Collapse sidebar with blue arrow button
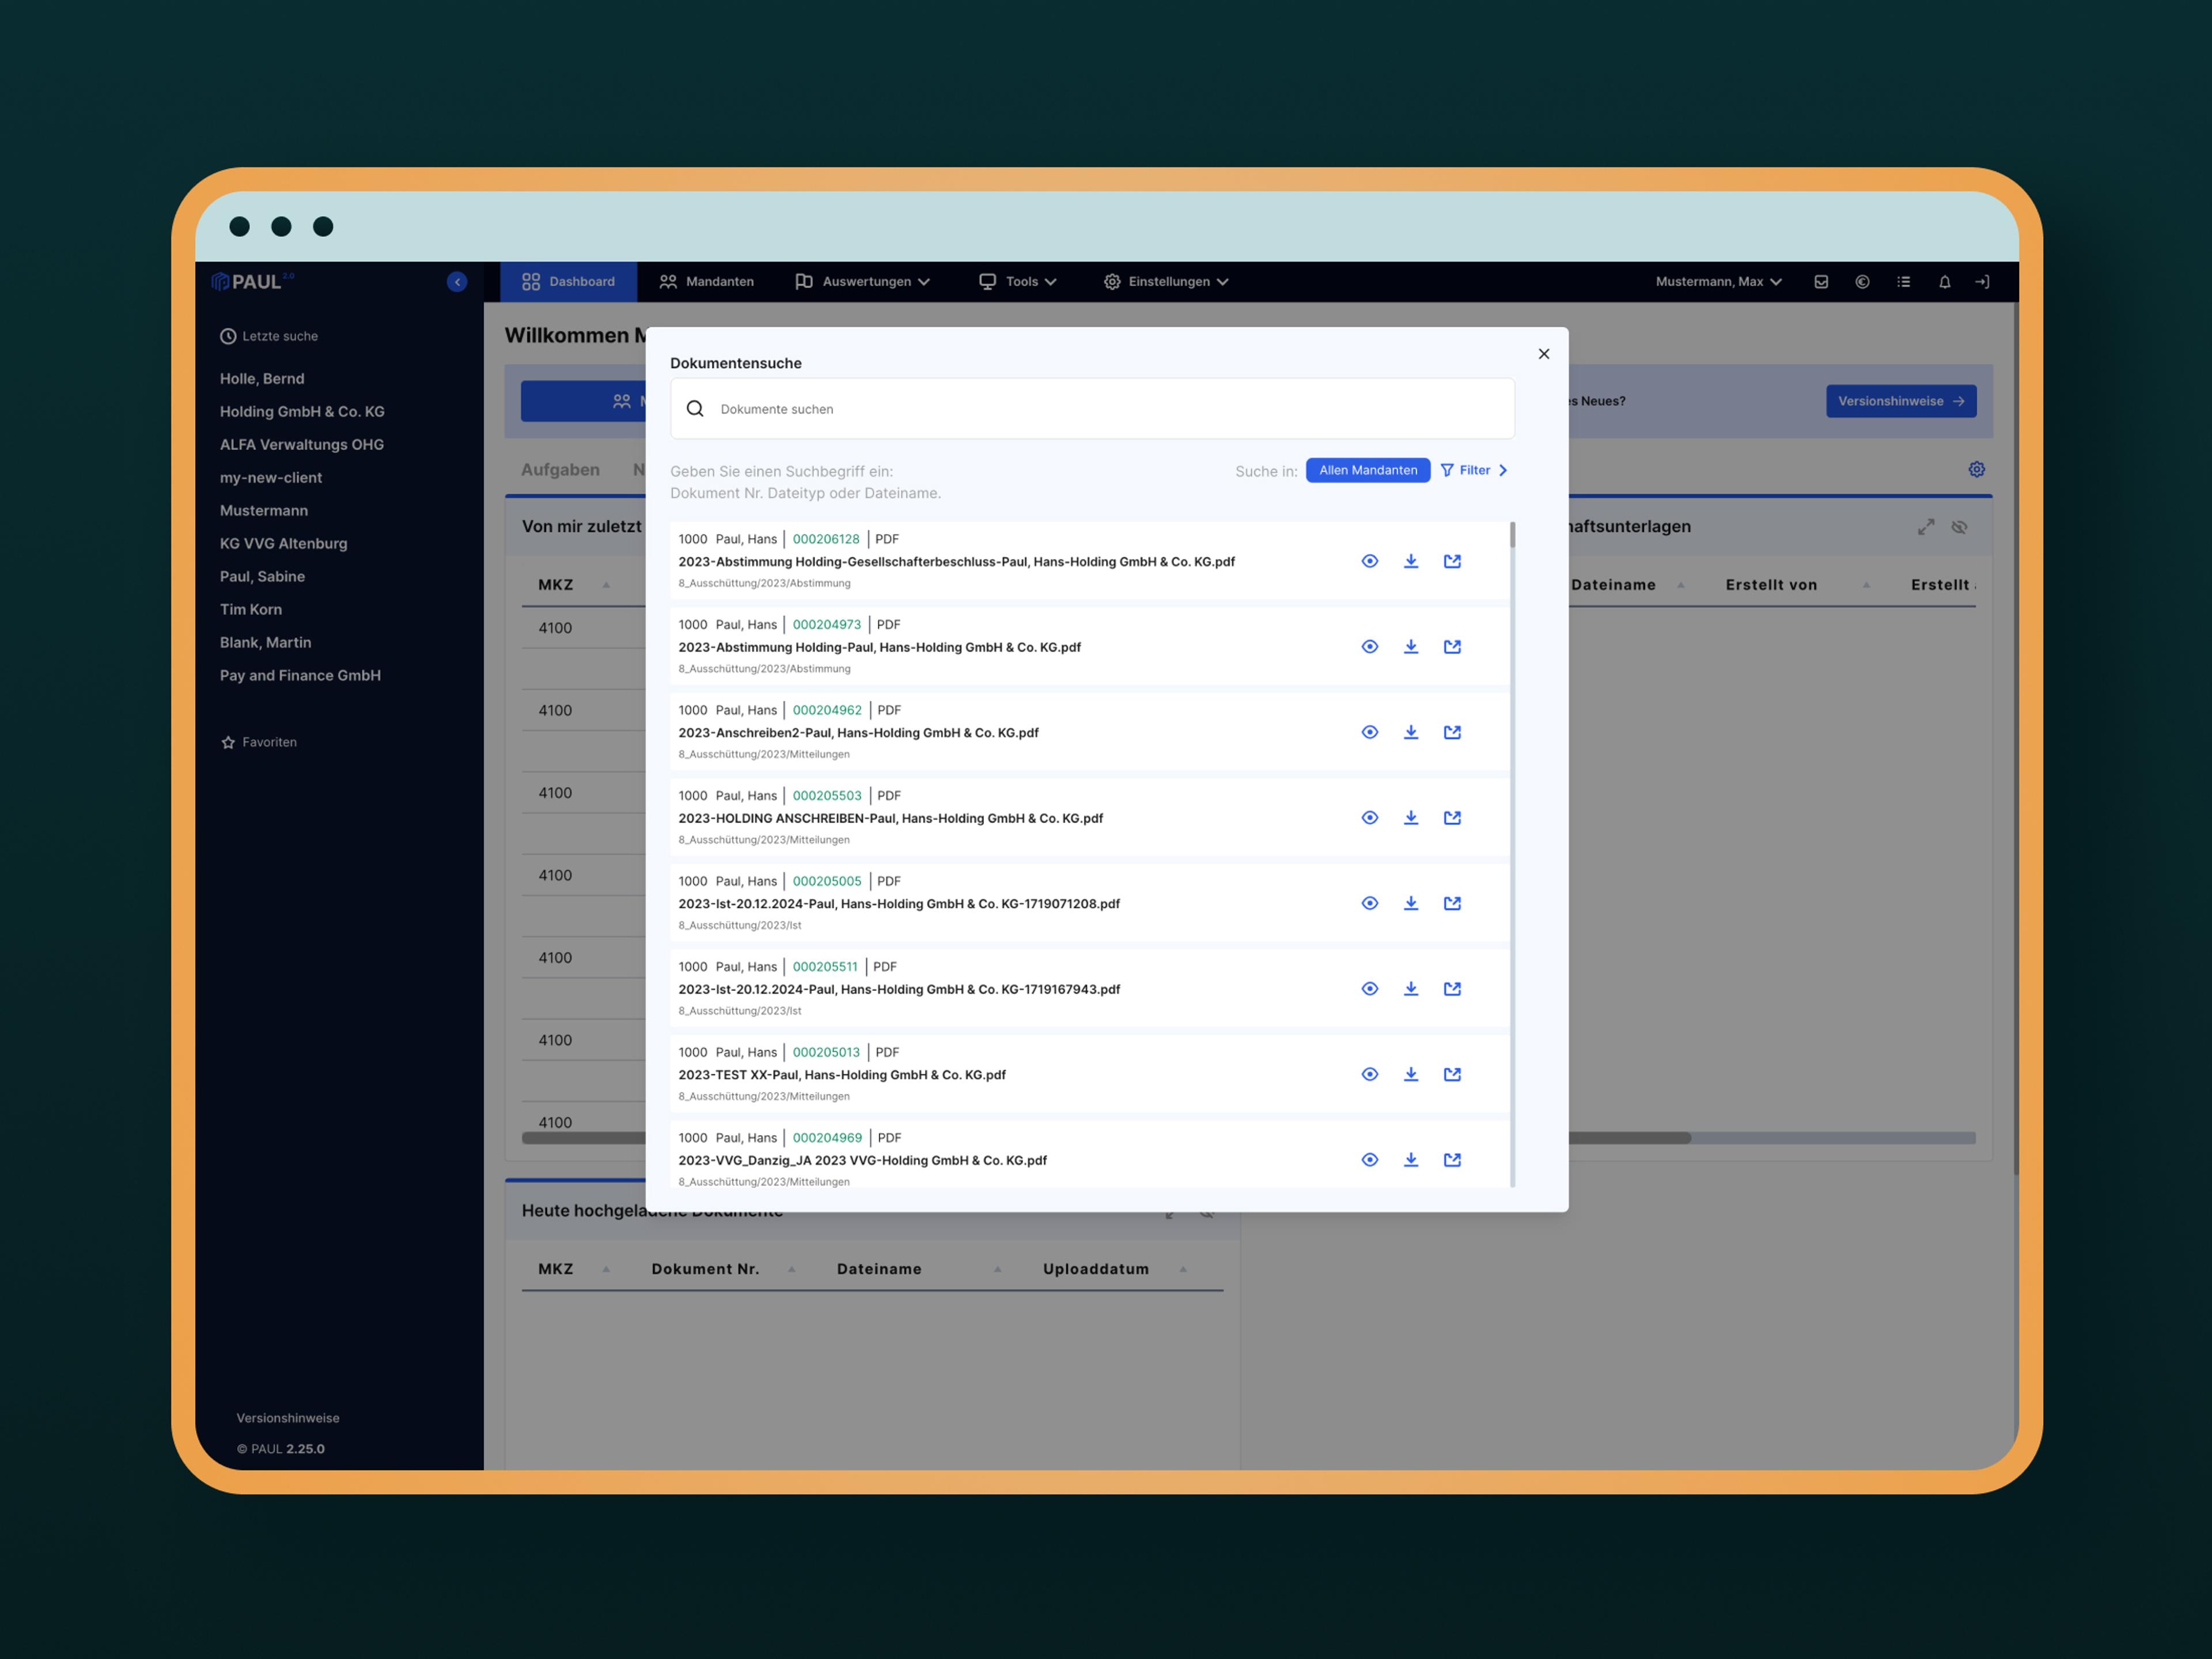 click(x=457, y=282)
